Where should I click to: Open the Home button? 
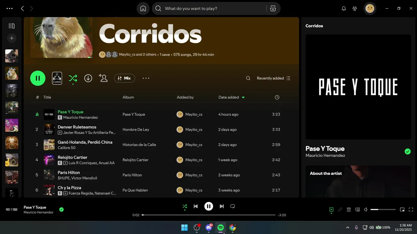pos(143,8)
